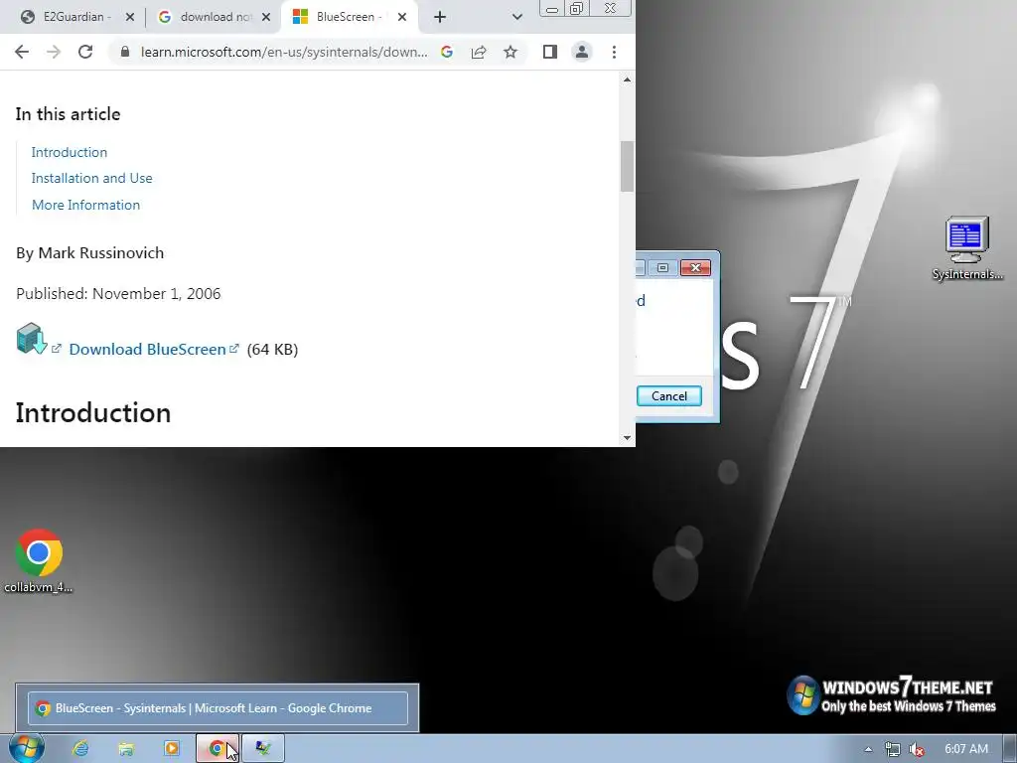
Task: Close the BlueScreen tab
Action: click(402, 17)
